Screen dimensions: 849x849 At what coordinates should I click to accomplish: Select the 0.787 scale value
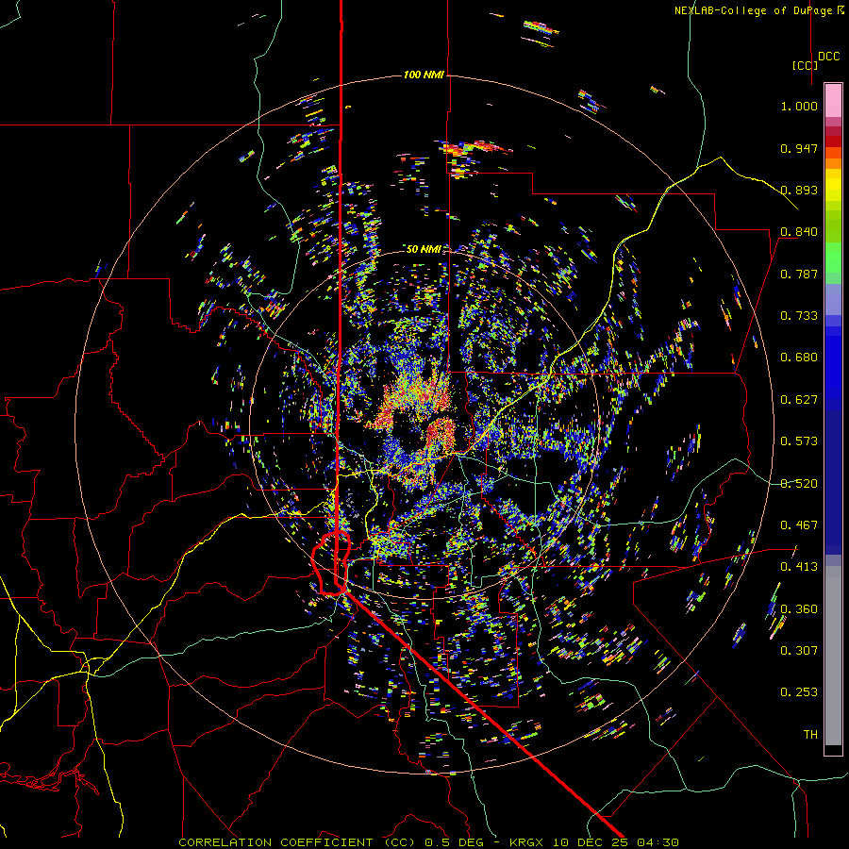coord(799,274)
